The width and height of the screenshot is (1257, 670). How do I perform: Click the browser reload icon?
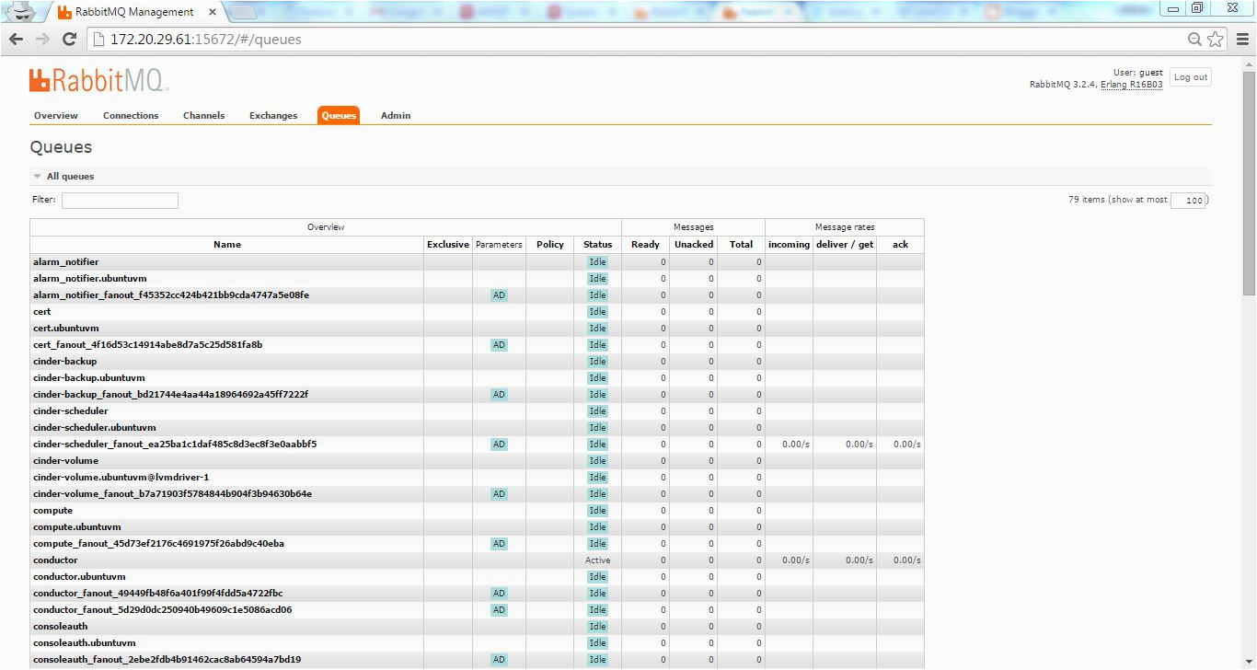(x=69, y=39)
